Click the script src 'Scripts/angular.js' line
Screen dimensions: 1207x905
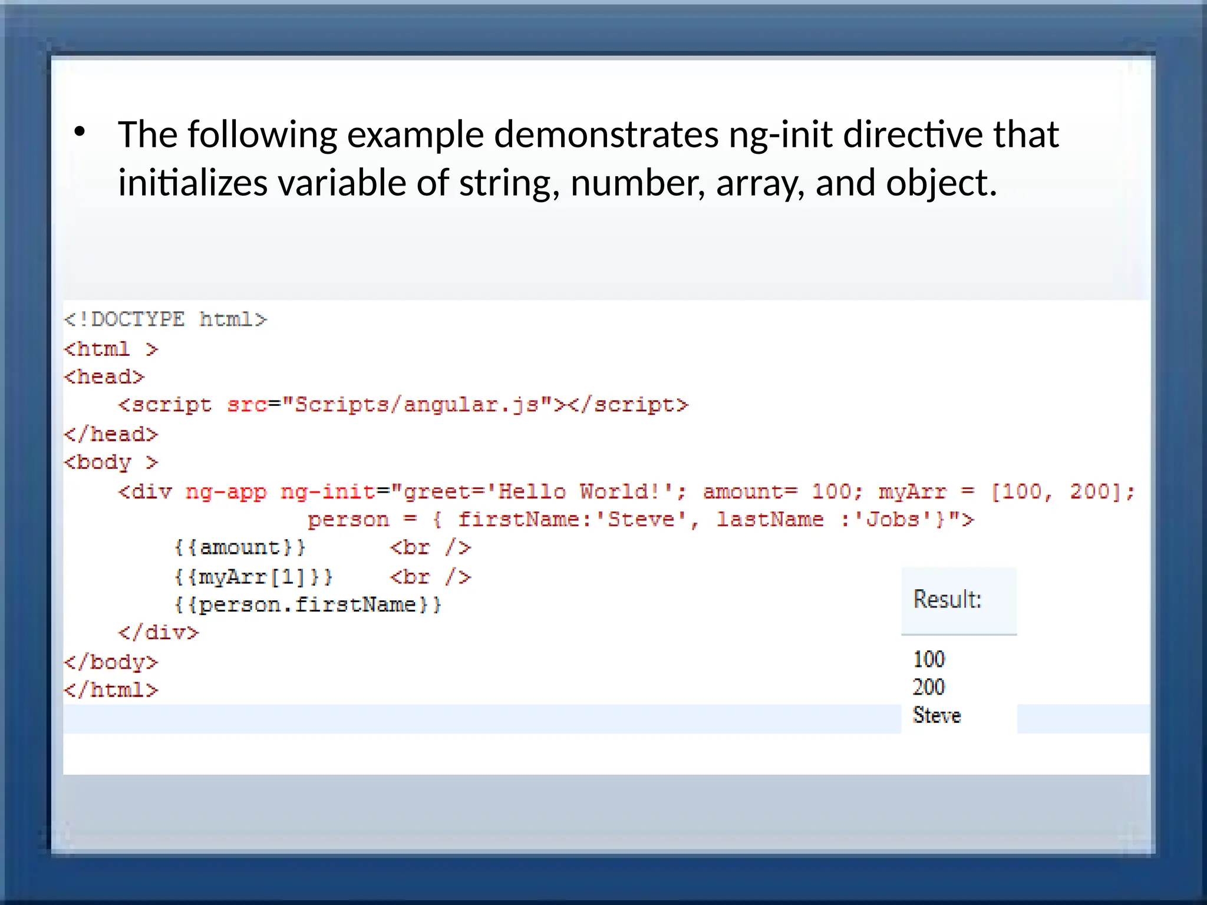[x=403, y=405]
